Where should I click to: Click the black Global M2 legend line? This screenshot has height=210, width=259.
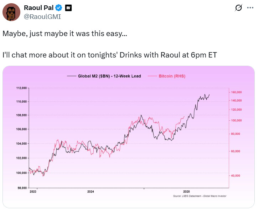point(72,76)
